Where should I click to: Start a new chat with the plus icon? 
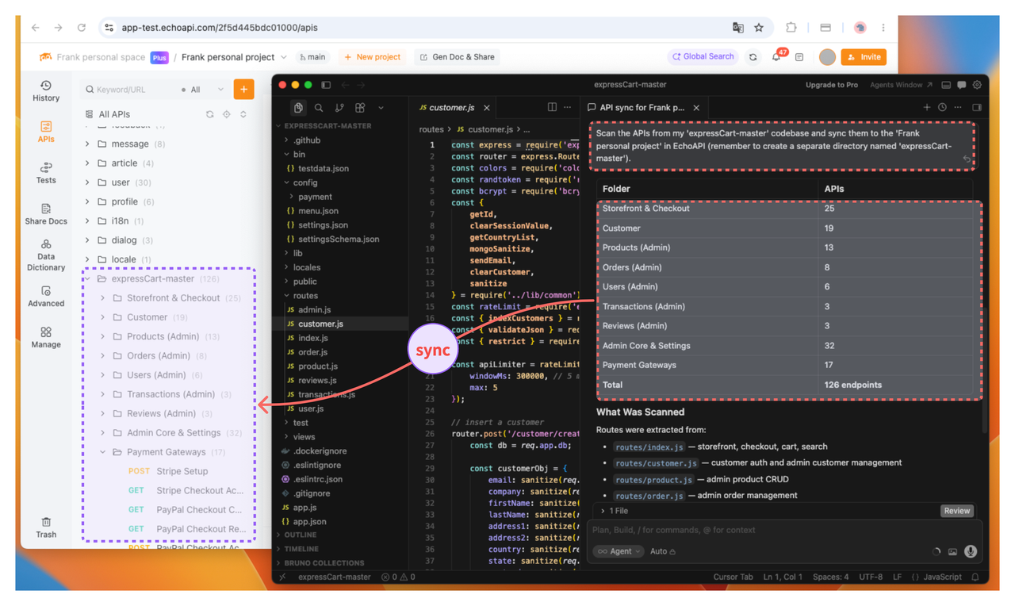[926, 107]
